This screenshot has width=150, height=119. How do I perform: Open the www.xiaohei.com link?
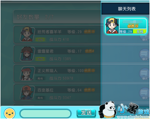[133, 117]
